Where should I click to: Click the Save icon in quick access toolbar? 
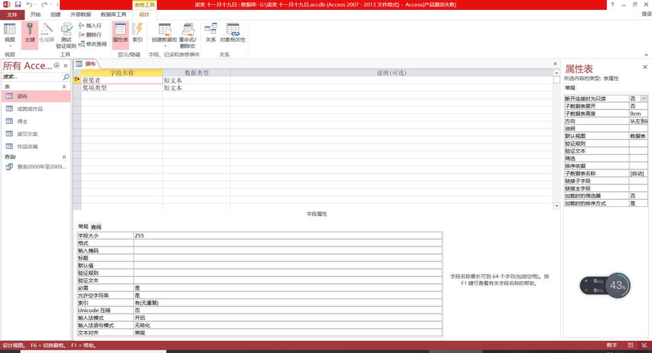(18, 4)
